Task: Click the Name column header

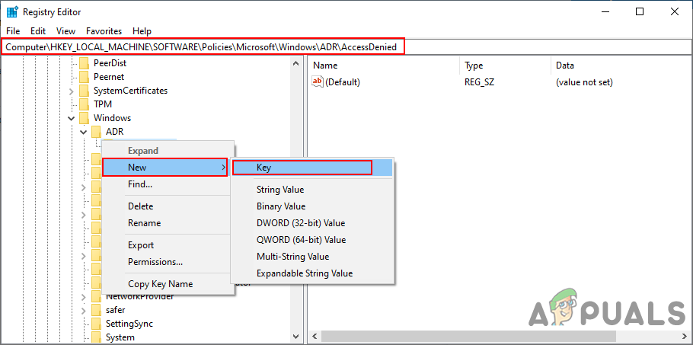Action: (x=384, y=65)
